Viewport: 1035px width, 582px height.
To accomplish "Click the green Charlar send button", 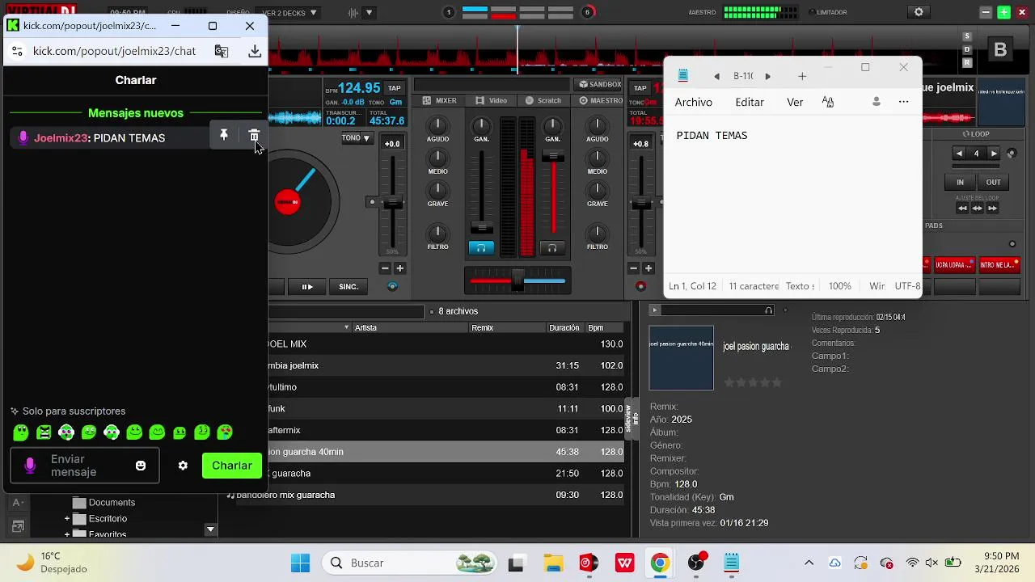I will pyautogui.click(x=232, y=466).
